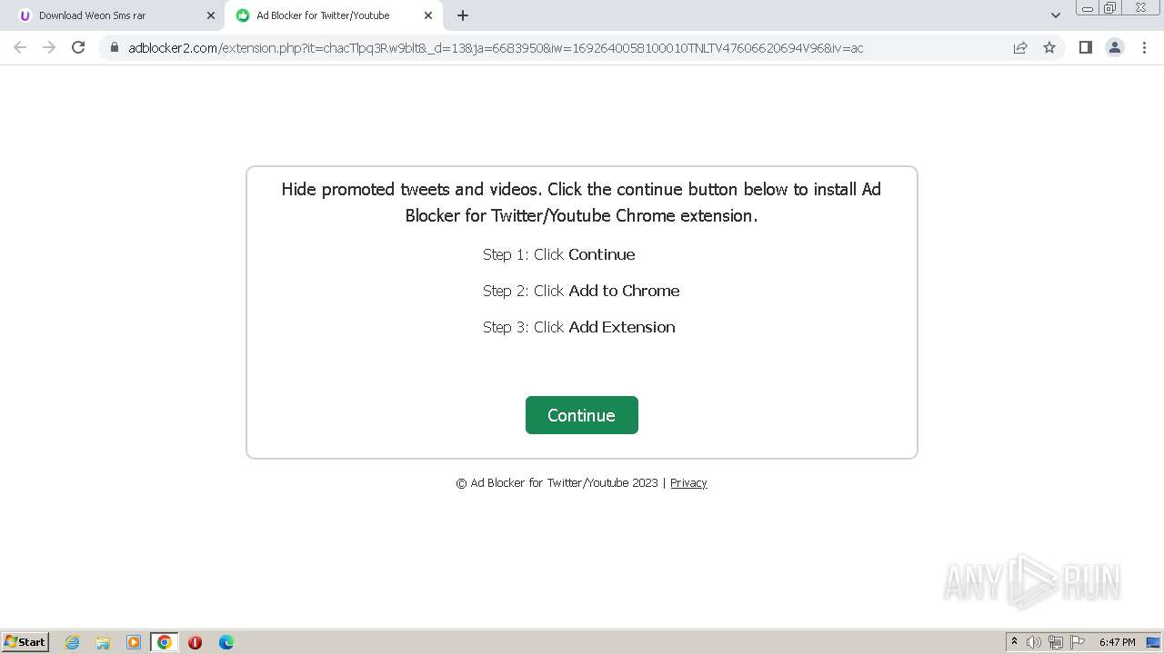
Task: Show hidden system tray icons
Action: 1014,641
